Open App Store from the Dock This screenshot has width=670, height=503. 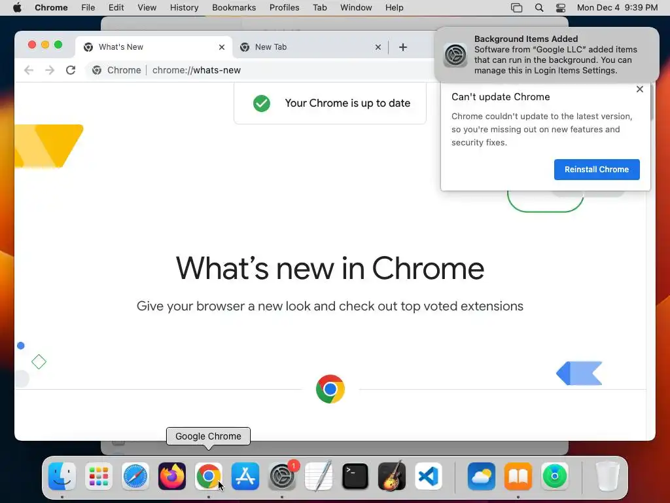click(x=245, y=476)
